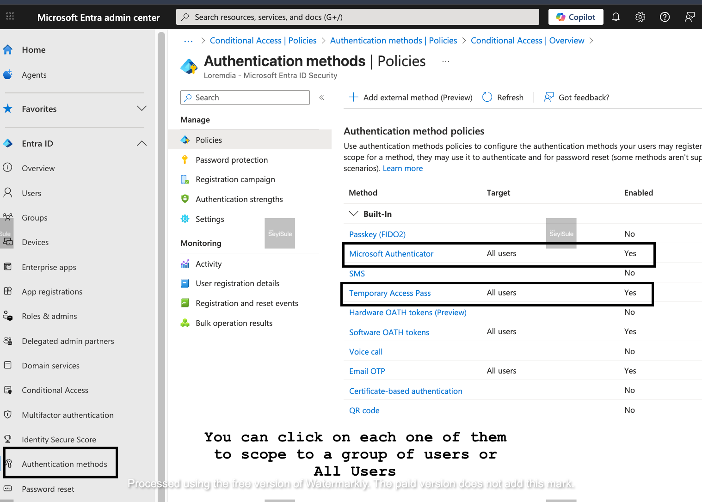Go to Authentication methods | Policies breadcrumb
702x502 pixels.
394,41
